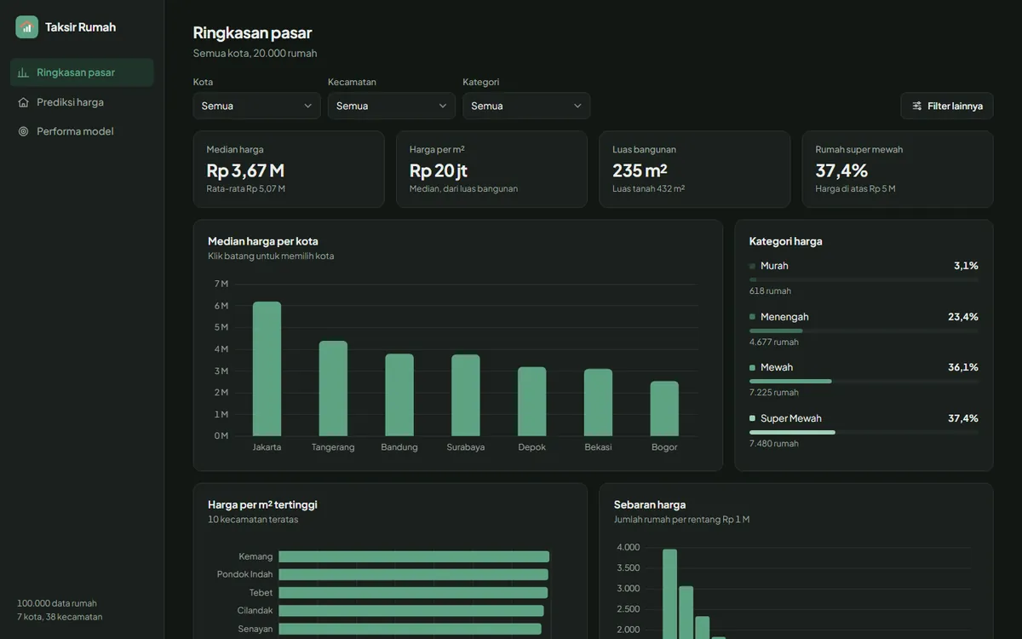
Task: Click the Pondok Indah horizontal bar
Action: [x=414, y=574]
